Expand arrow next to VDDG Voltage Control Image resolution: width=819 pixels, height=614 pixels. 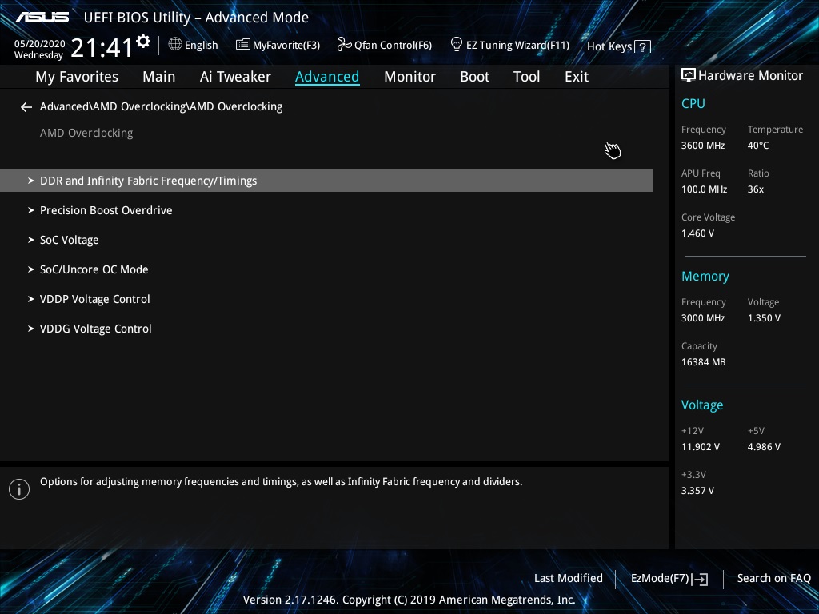[x=31, y=329]
